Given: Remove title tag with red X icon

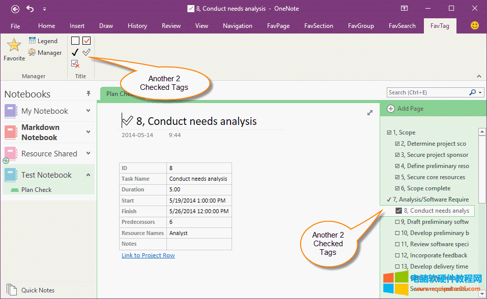Looking at the screenshot, I should 75,63.
